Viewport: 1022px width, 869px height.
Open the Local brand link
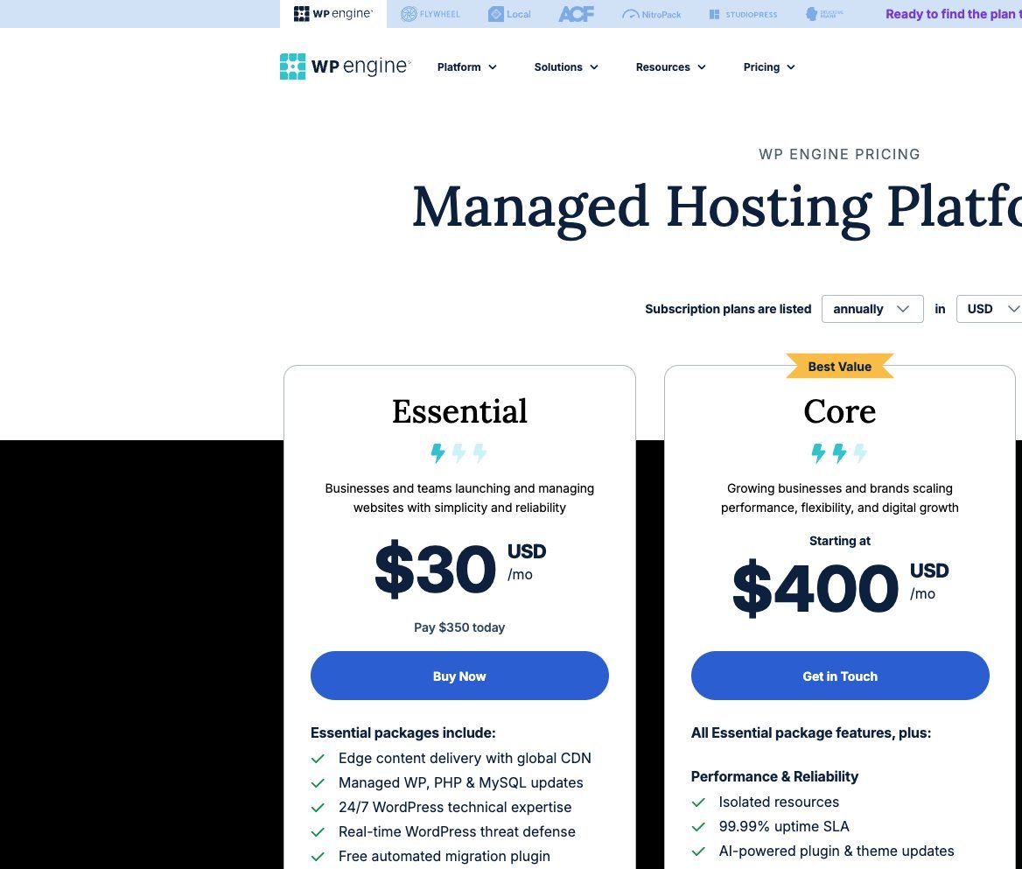click(509, 14)
